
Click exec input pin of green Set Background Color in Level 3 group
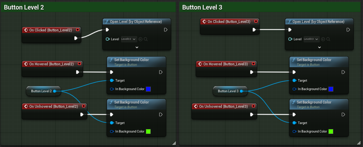pos(294,114)
